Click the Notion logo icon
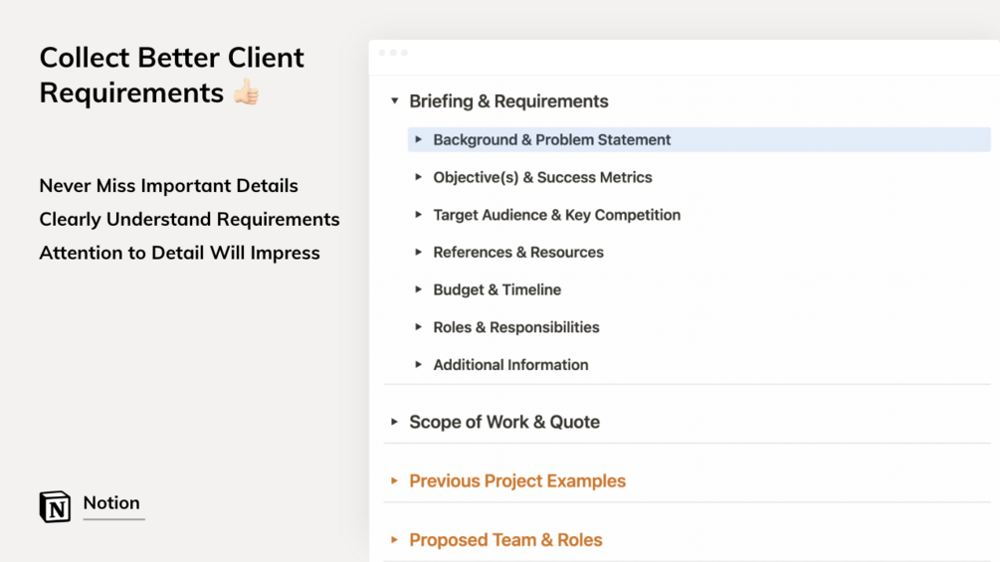 click(55, 506)
